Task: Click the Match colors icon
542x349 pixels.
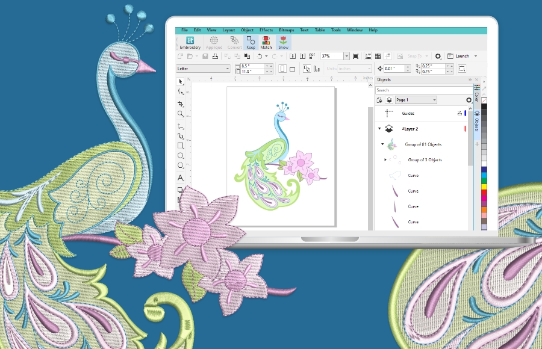Action: (266, 43)
